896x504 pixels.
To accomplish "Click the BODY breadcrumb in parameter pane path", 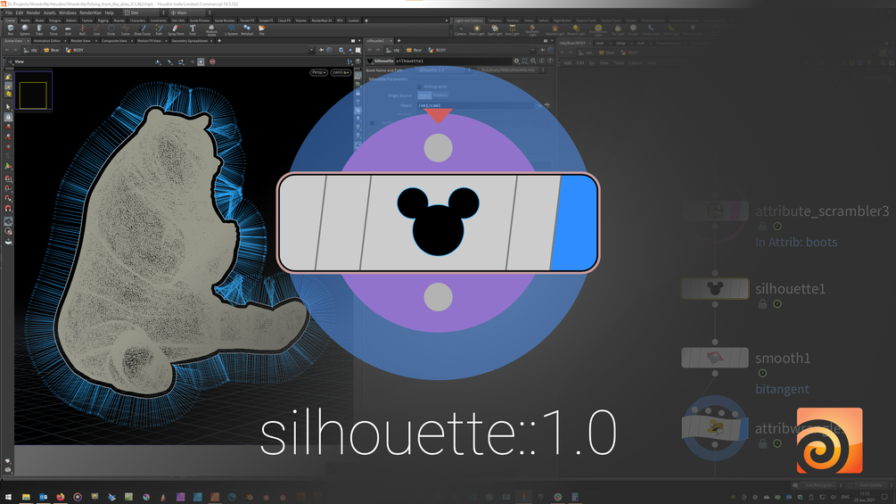I will (439, 50).
